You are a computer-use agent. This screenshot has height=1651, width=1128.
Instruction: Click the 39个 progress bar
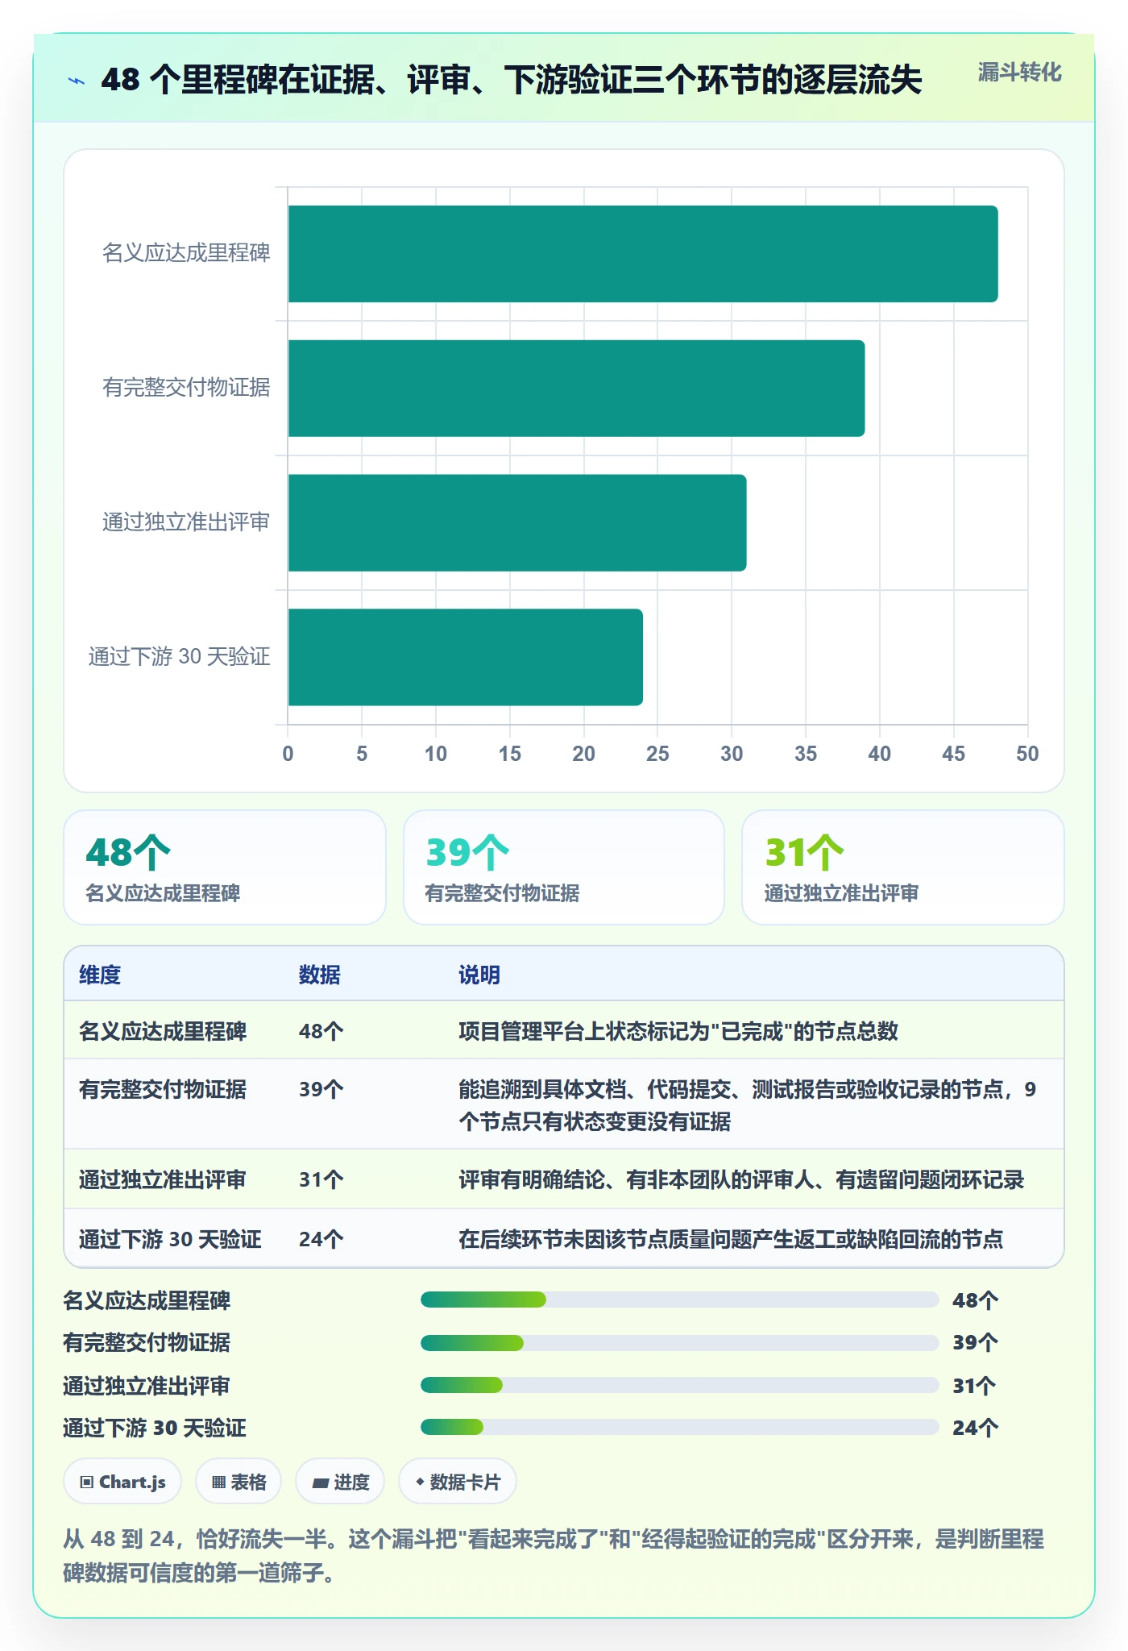(680, 1342)
